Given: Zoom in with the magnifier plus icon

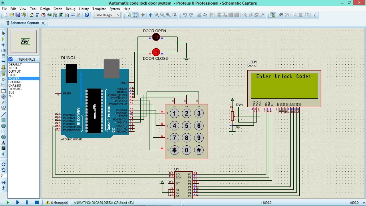Looking at the screenshot, I should 157,15.
